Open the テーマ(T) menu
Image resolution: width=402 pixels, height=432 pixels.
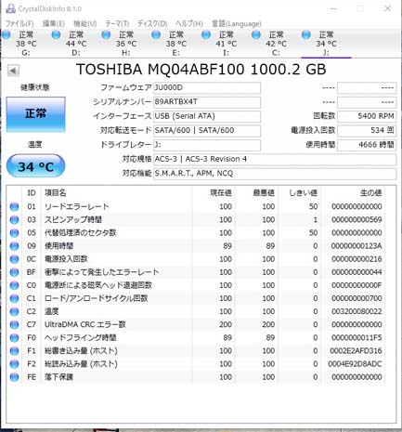pyautogui.click(x=117, y=23)
